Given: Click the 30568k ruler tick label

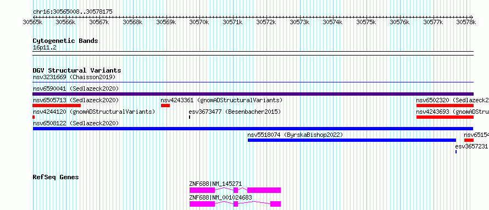Looking at the screenshot, I should point(132,22).
